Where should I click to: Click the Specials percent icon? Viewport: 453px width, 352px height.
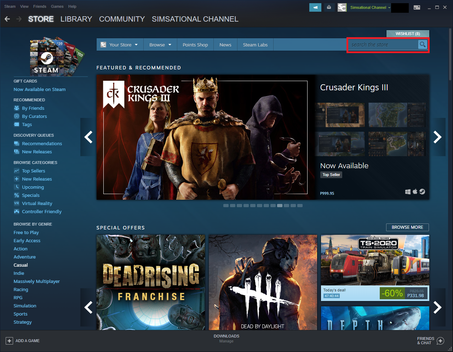coord(17,195)
